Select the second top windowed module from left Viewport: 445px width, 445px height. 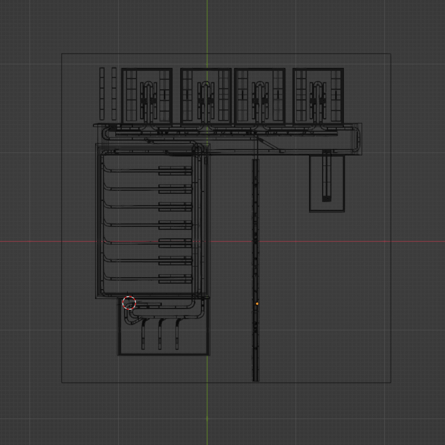(x=206, y=96)
